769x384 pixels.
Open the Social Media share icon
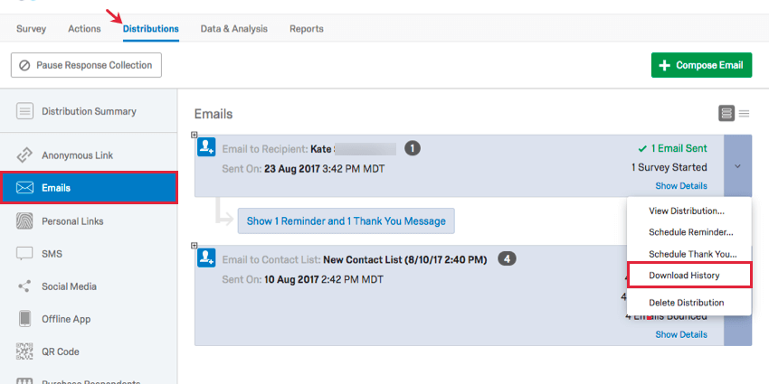(25, 286)
